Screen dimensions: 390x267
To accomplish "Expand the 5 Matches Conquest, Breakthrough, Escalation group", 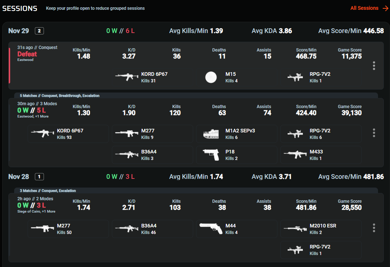I will click(196, 96).
